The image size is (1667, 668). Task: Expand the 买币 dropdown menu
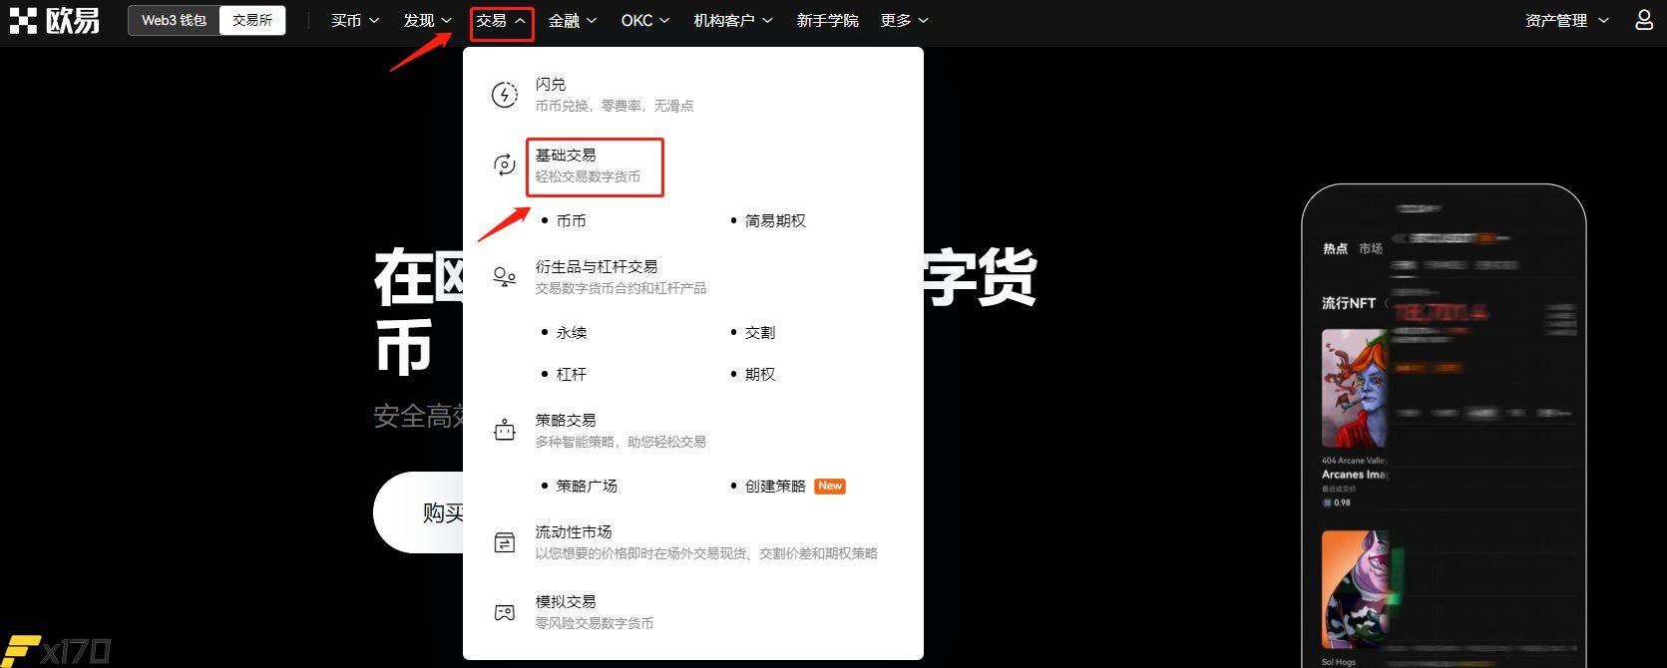pyautogui.click(x=355, y=20)
